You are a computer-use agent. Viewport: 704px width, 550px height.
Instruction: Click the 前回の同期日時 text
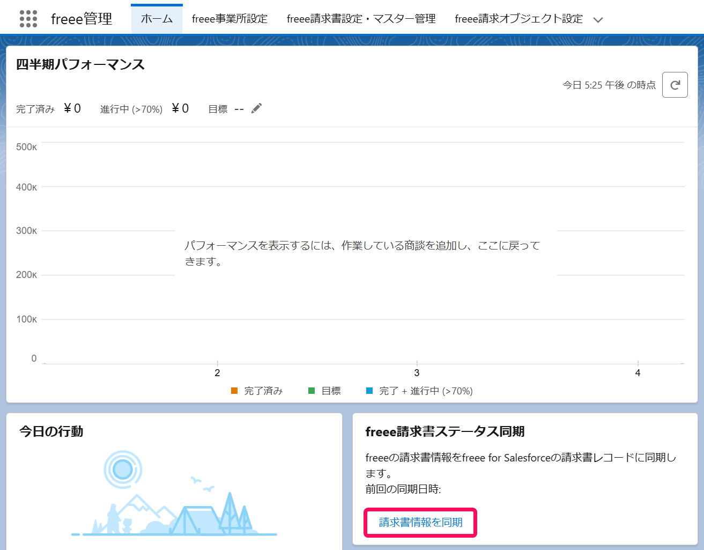pyautogui.click(x=403, y=489)
